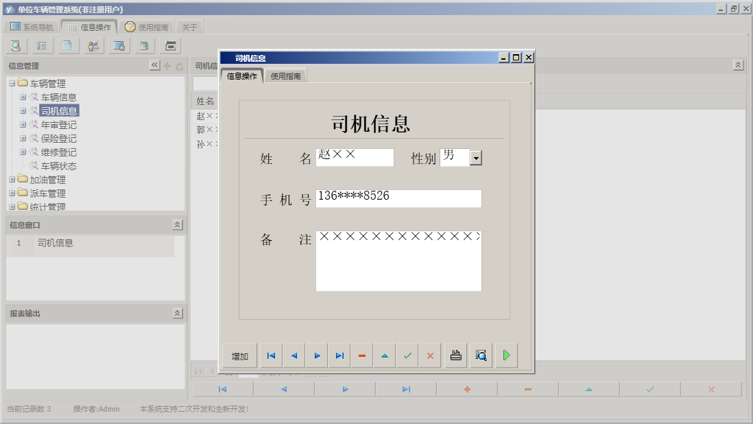753x424 pixels.
Task: Click the add plus icon in 信息管理 header
Action: click(x=167, y=66)
